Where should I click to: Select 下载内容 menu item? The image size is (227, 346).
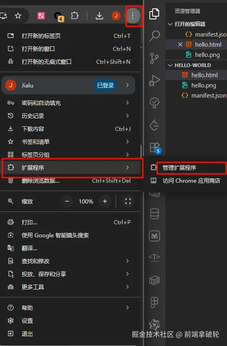[70, 129]
